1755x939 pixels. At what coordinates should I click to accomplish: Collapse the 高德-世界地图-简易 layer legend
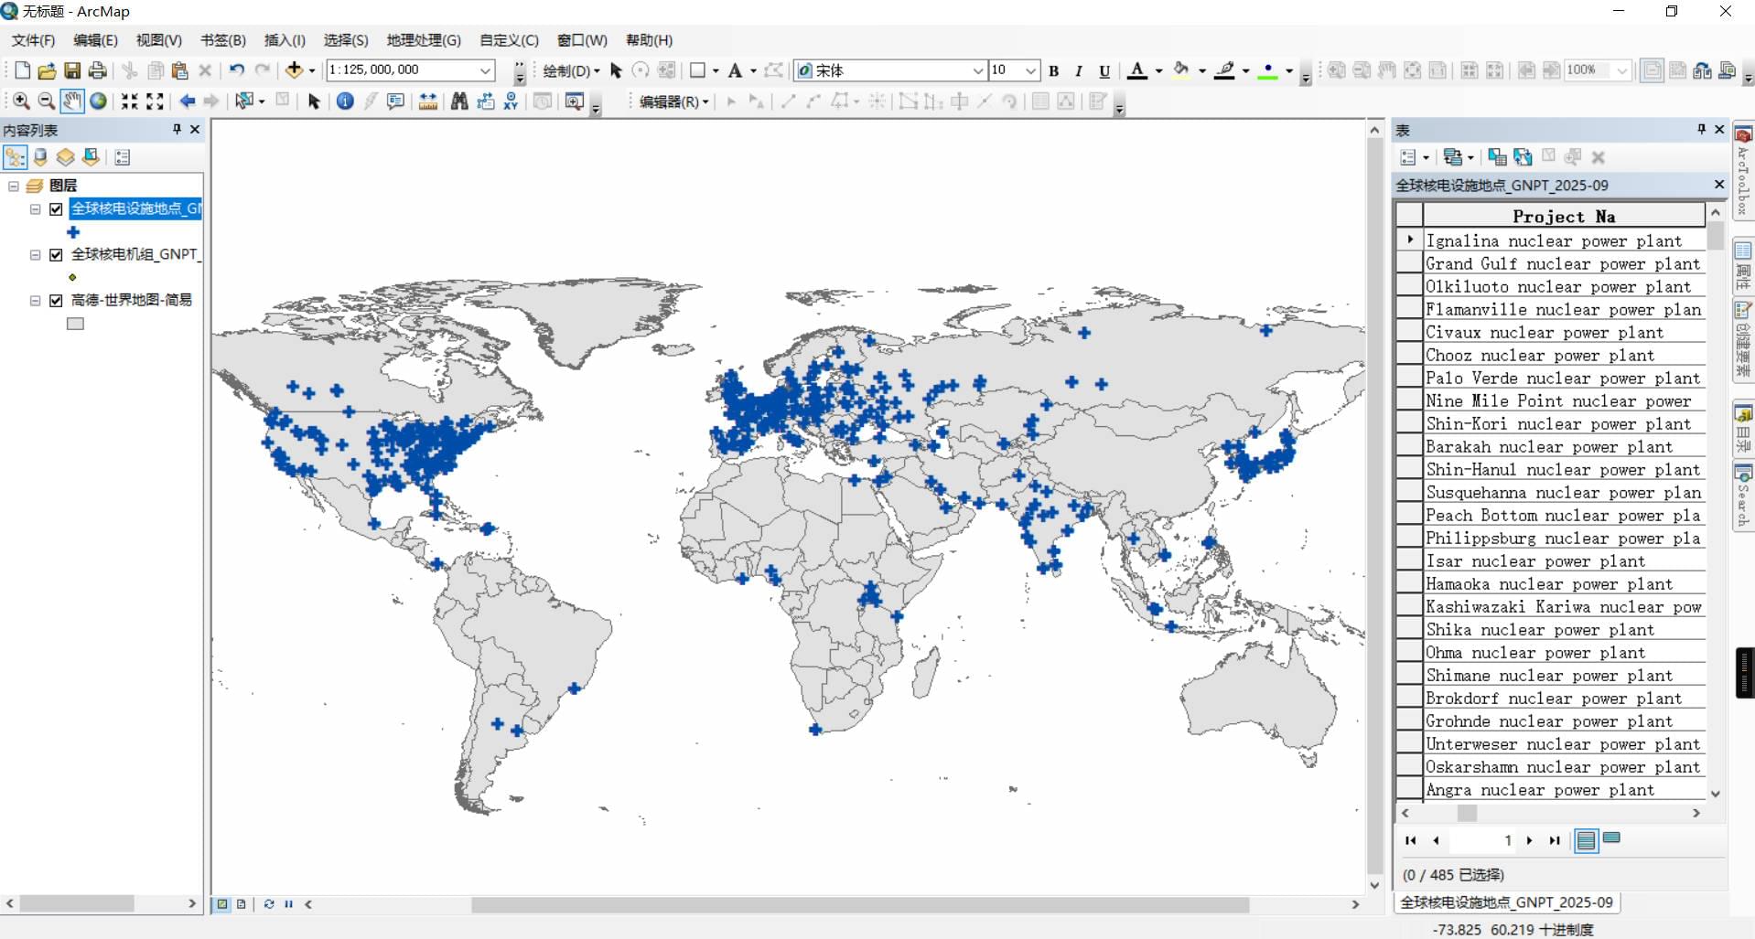click(35, 300)
